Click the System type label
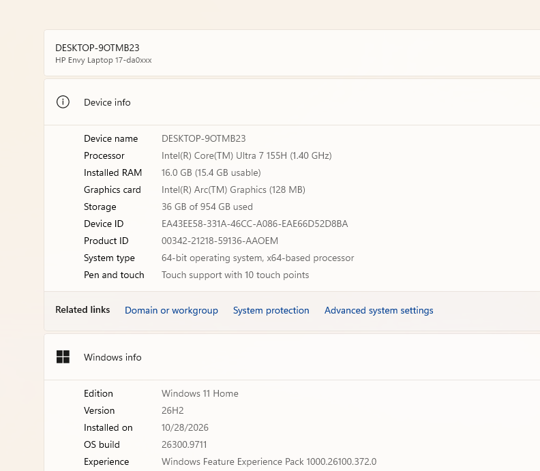The image size is (540, 471). [x=109, y=258]
